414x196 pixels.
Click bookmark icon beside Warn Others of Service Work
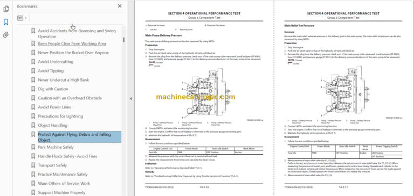point(33,183)
